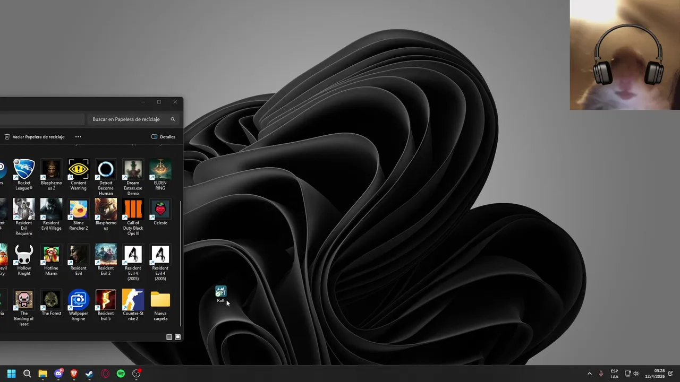This screenshot has width=680, height=382.
Task: Select the Blasphemous 2 shortcut
Action: coord(52,175)
